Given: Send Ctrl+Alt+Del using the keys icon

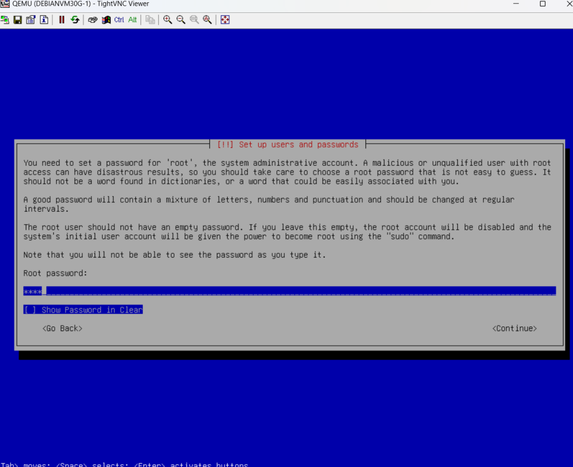Looking at the screenshot, I should (93, 20).
